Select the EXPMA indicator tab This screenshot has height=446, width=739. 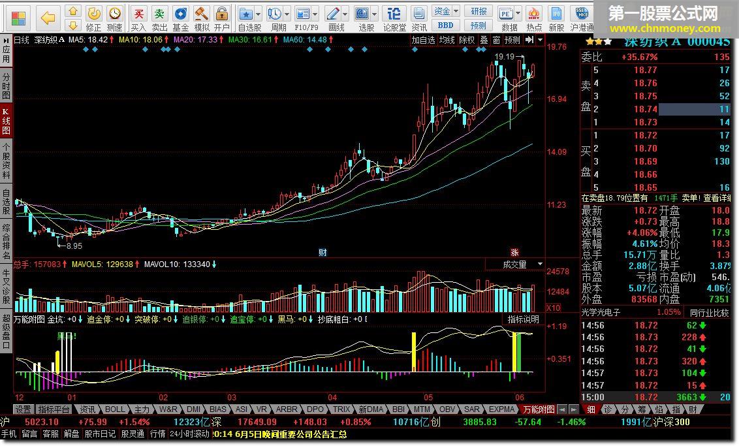(x=501, y=409)
